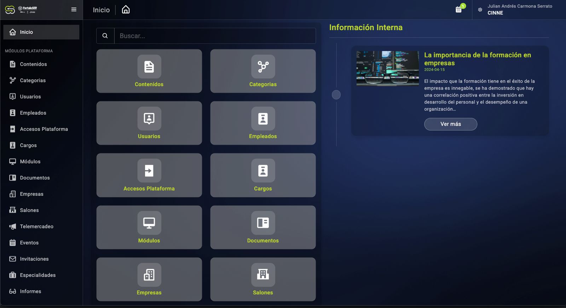This screenshot has width=566, height=308.
Task: Select the Accesos Plataforma tile icon
Action: (149, 171)
